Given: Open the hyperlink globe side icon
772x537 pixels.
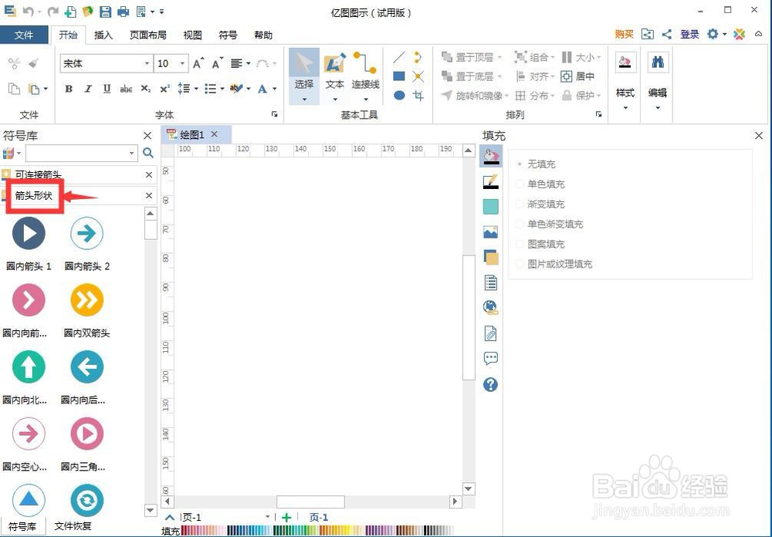Looking at the screenshot, I should pyautogui.click(x=490, y=308).
